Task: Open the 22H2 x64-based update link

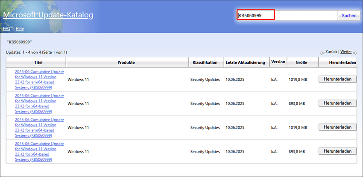Action: [39, 151]
